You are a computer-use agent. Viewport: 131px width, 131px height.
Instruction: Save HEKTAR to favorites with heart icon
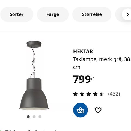click(98, 110)
